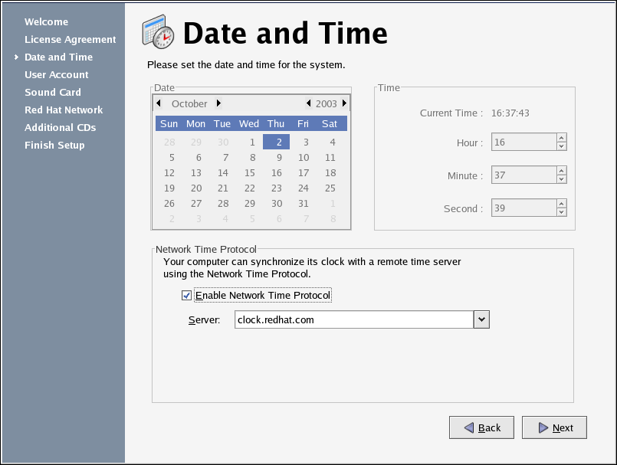Go to previous year using arrow before 2003
This screenshot has height=465, width=617.
[308, 103]
